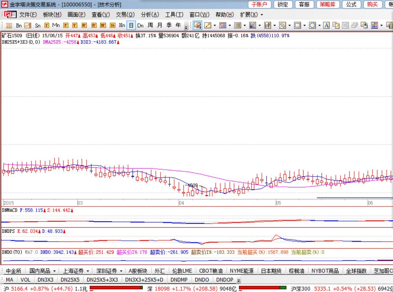Click the 策略库 button
Viewport: 393px width, 292px height.
click(x=327, y=4)
